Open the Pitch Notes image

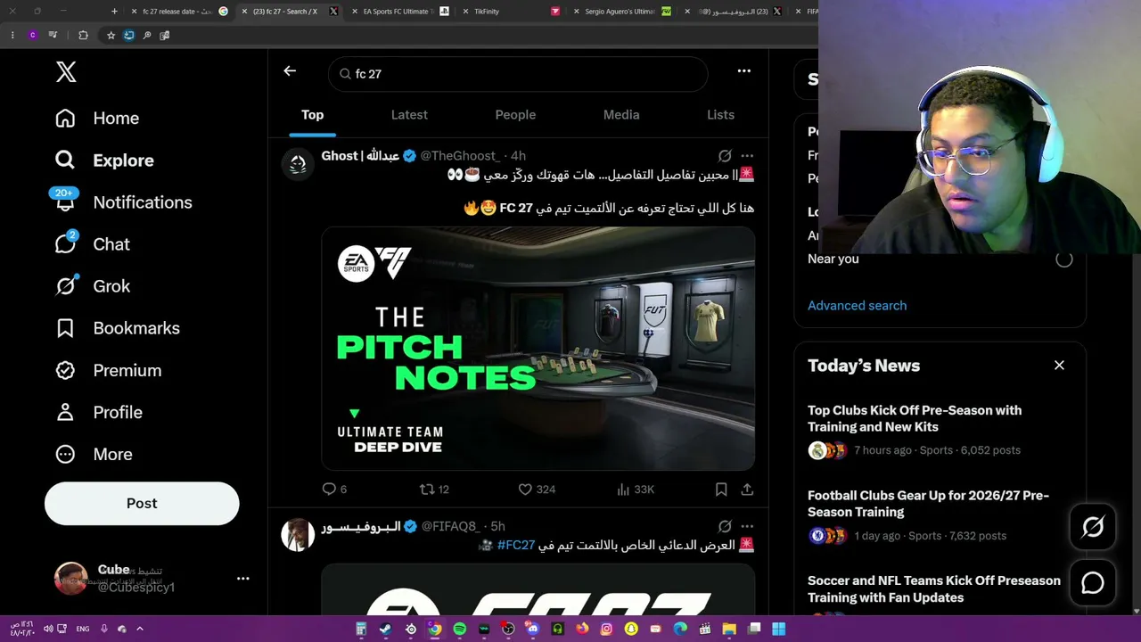point(538,349)
